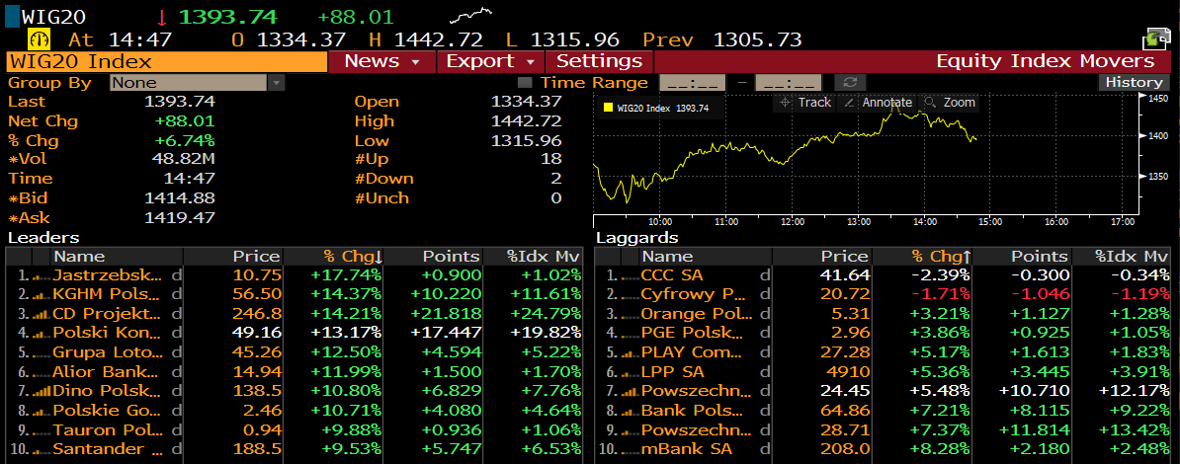
Task: Select KGHM Pols row in Leaders
Action: 295,294
